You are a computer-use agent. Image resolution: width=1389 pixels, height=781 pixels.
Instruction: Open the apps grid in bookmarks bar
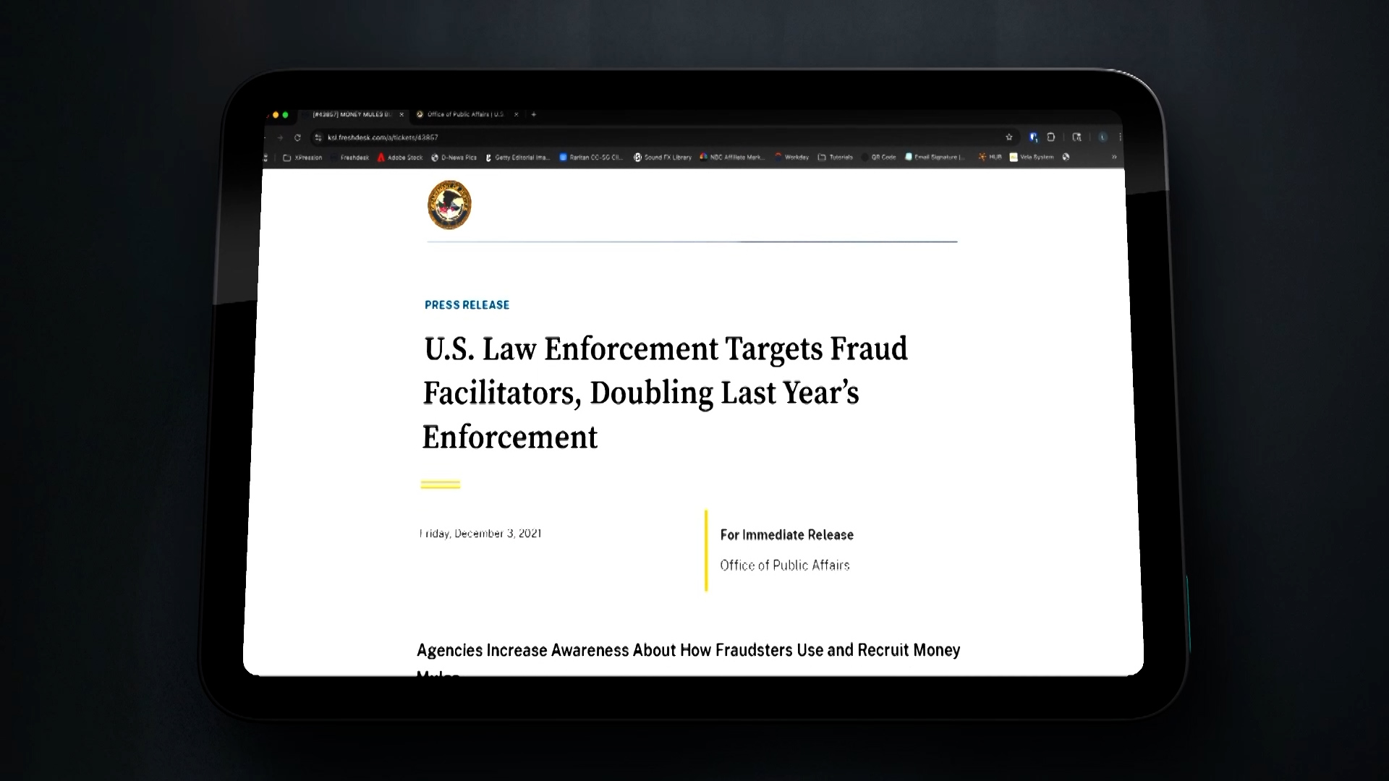pos(266,157)
